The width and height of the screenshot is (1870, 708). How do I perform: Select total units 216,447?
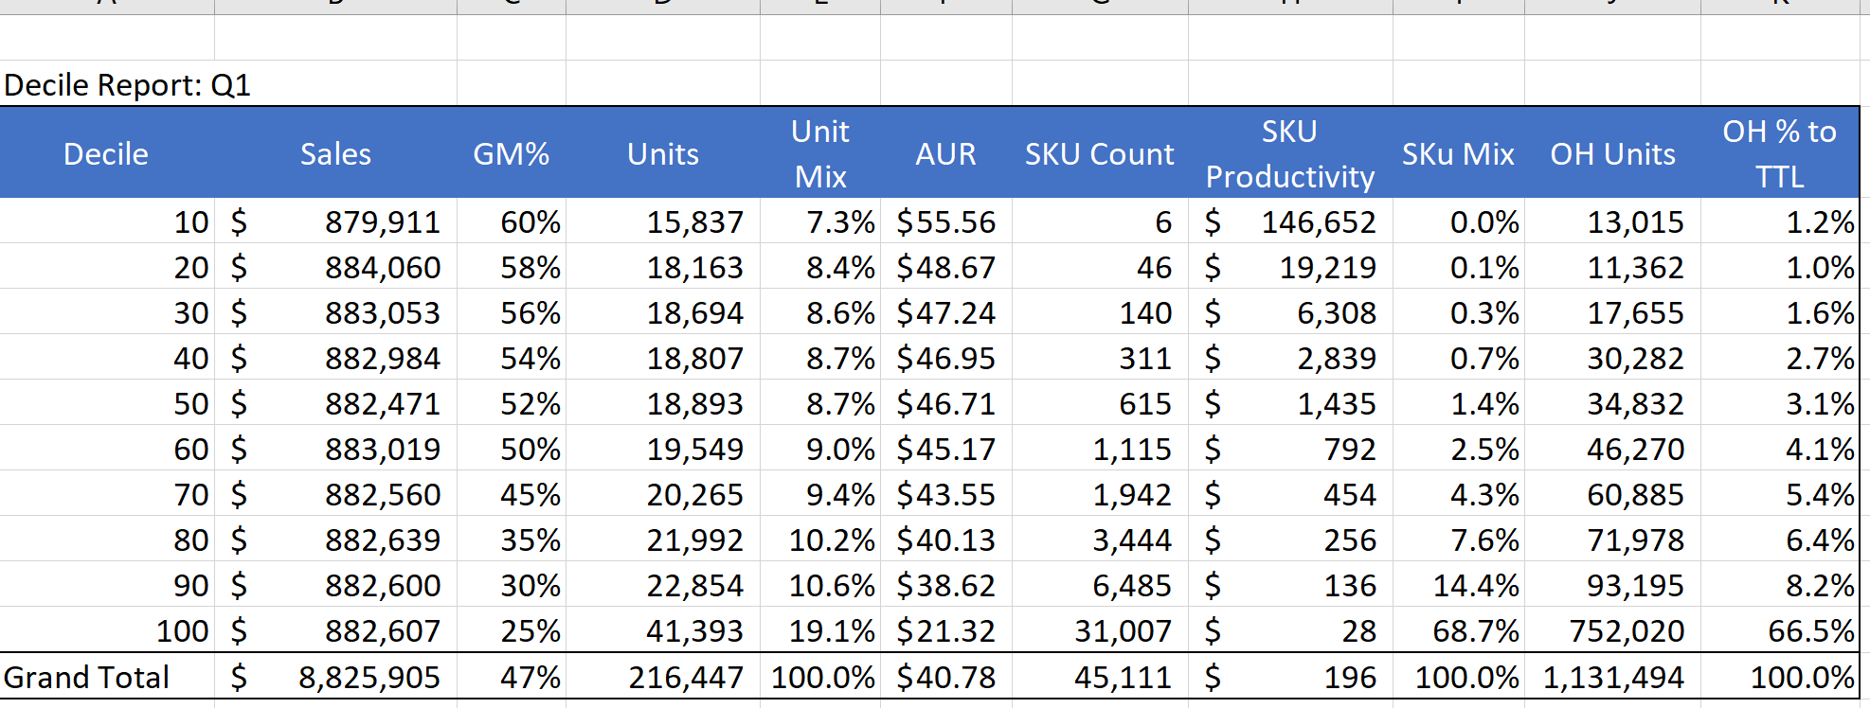coord(663,677)
